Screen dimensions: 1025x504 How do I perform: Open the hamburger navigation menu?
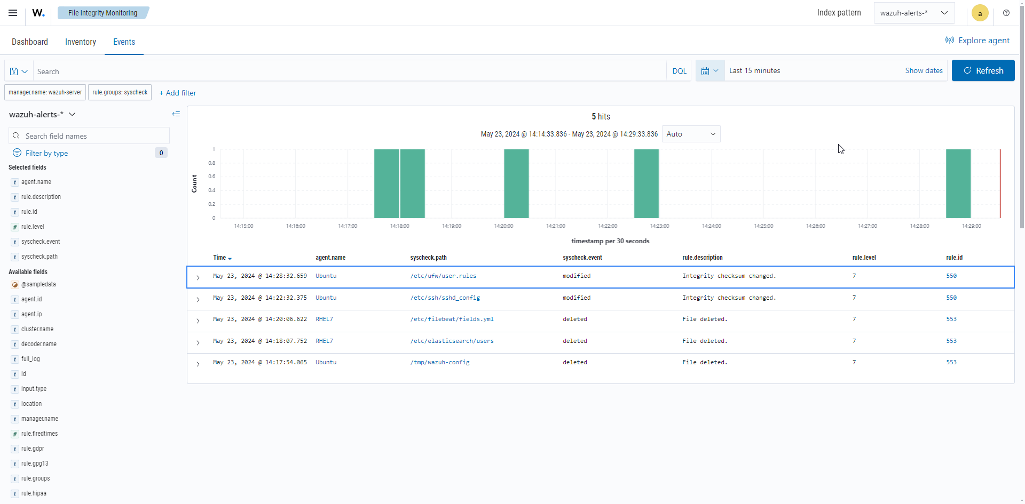(x=13, y=13)
